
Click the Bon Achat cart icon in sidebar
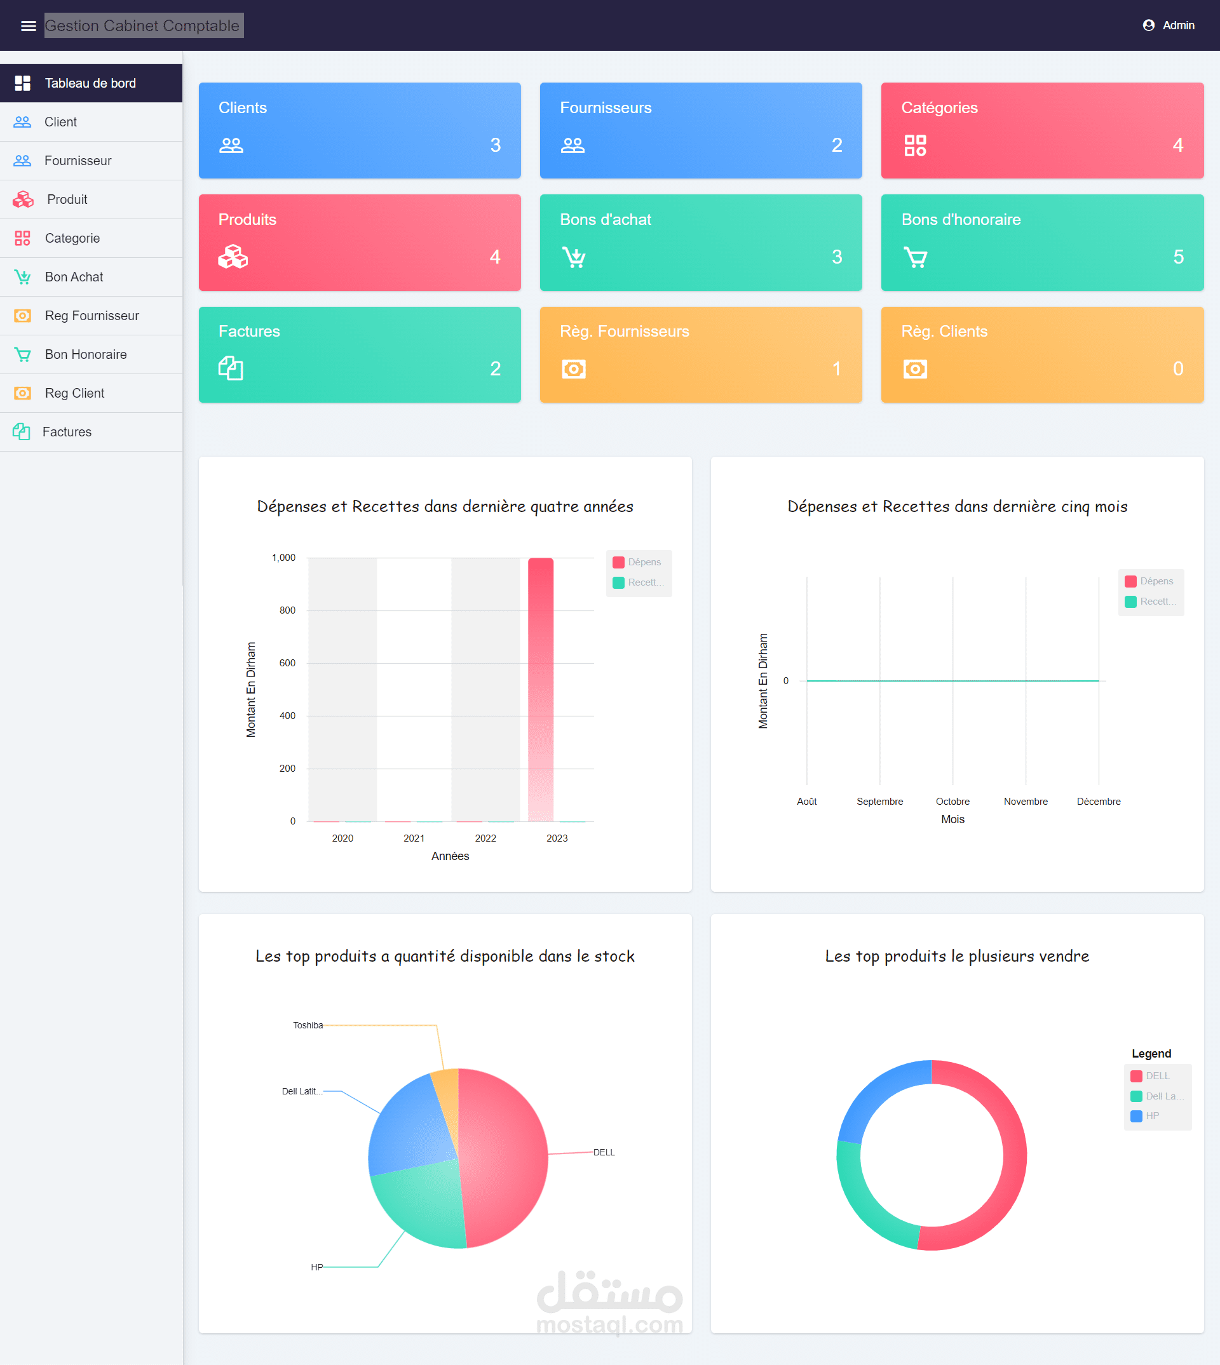tap(23, 277)
